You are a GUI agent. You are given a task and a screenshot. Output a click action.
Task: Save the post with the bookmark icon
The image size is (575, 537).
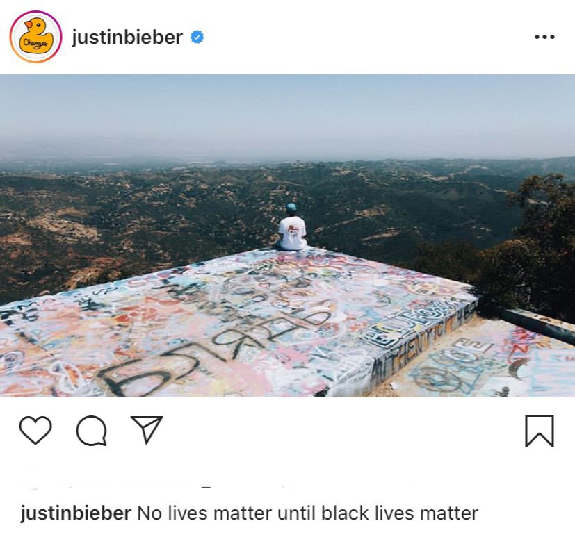pos(540,431)
